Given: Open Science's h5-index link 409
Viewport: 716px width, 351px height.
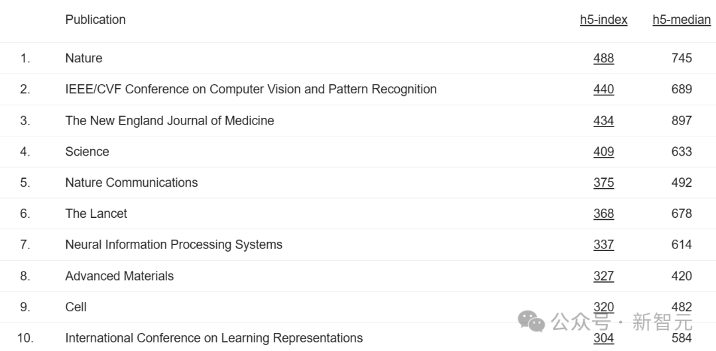Looking at the screenshot, I should [x=604, y=152].
